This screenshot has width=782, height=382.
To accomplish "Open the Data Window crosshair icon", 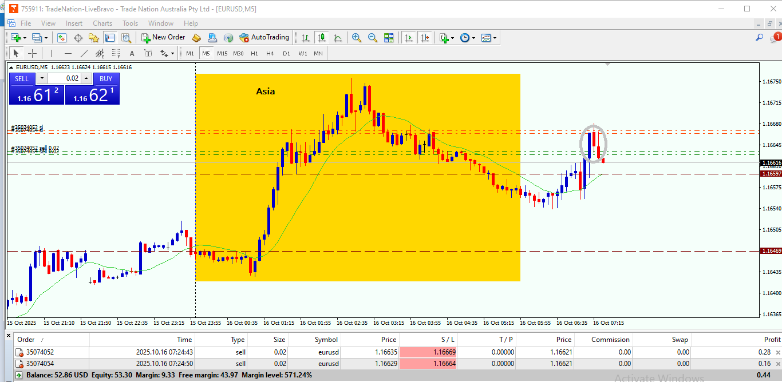I will [x=78, y=38].
